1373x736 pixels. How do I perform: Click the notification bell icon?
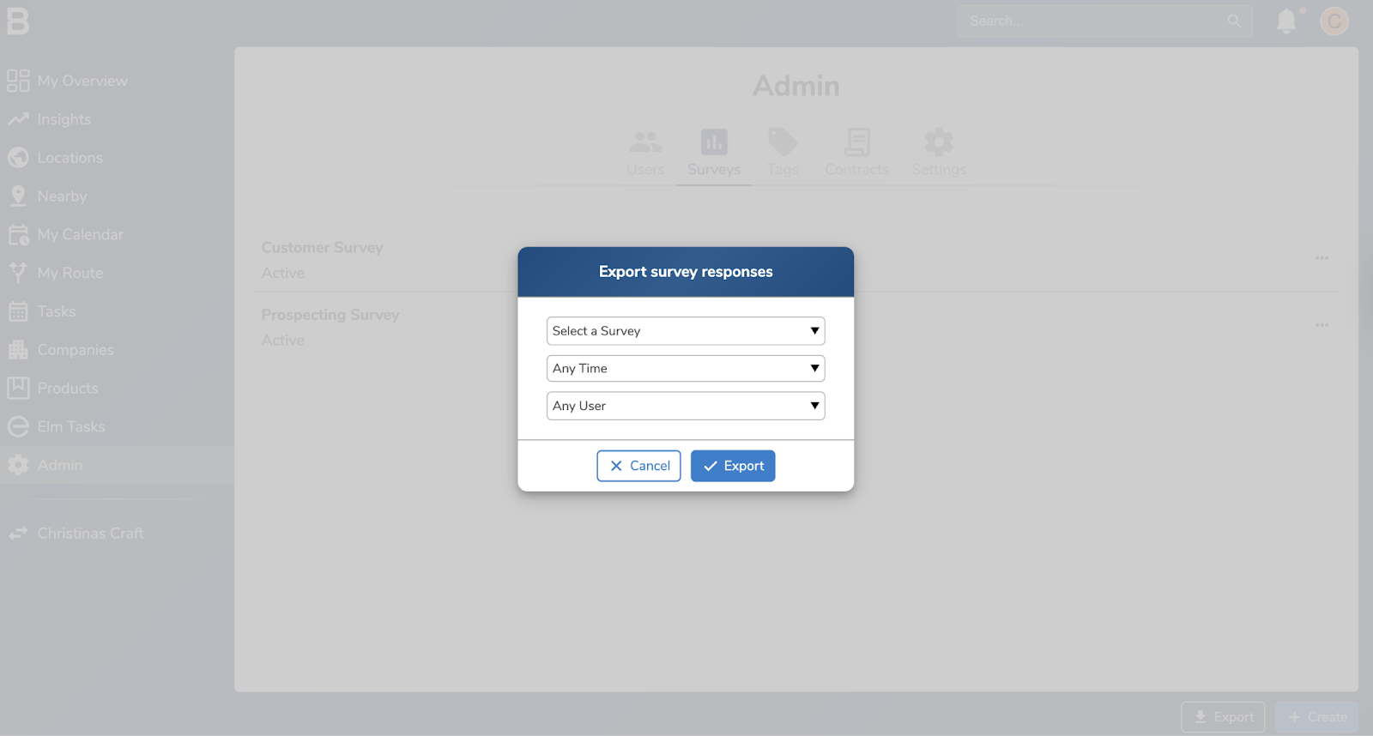[x=1285, y=21]
